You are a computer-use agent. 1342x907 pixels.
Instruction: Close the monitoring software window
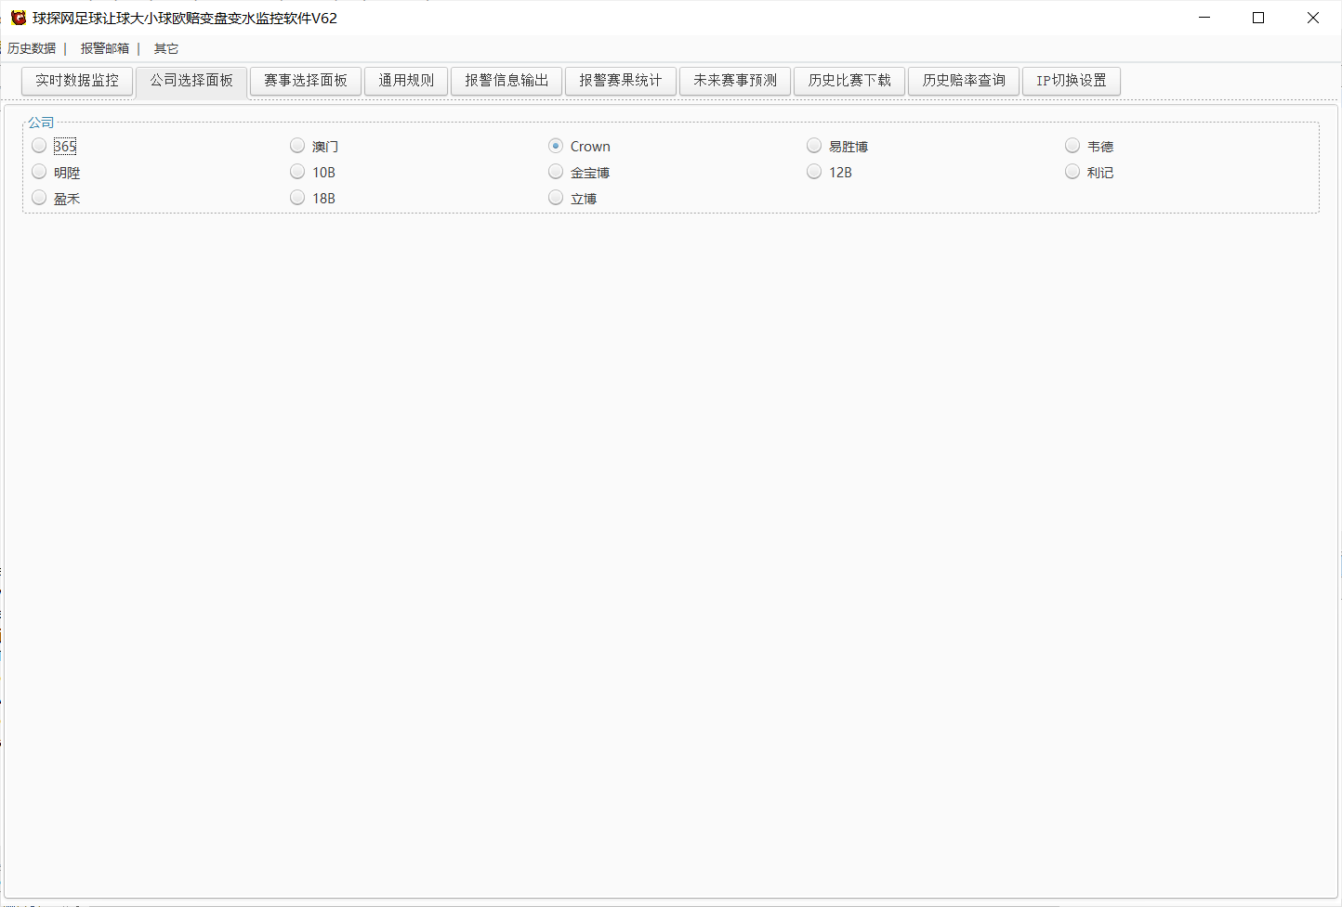coord(1313,18)
